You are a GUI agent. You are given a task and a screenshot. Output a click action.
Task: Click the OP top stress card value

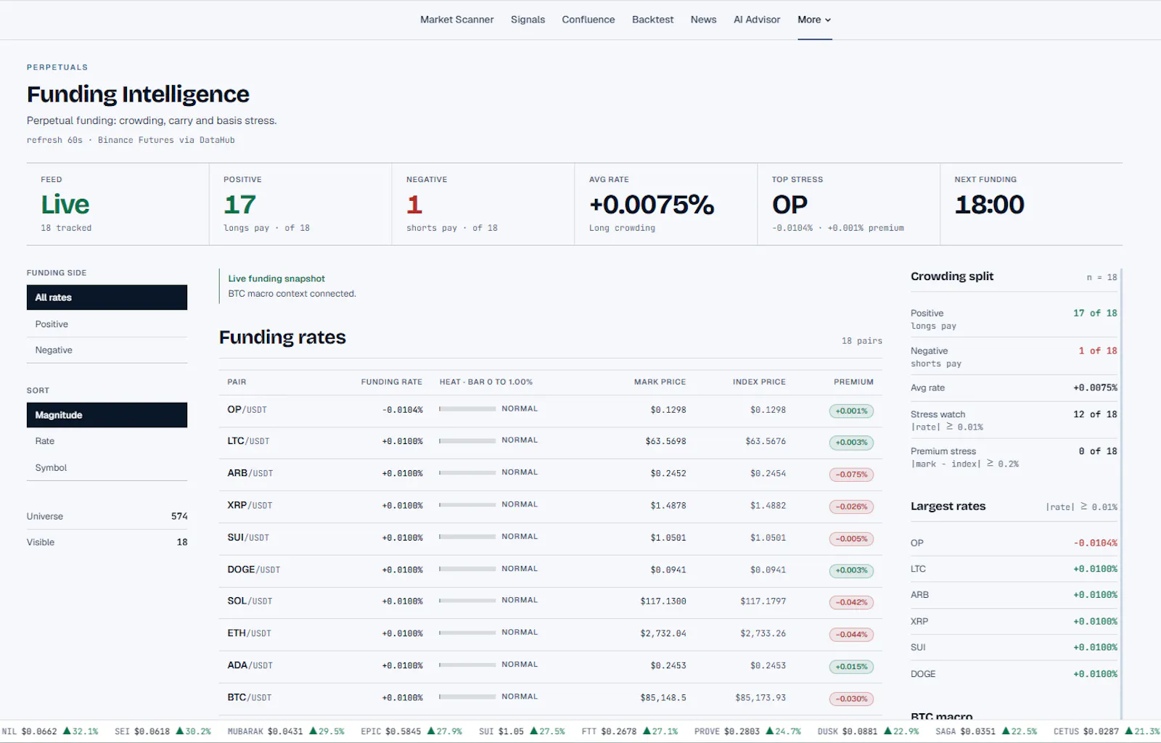click(789, 205)
